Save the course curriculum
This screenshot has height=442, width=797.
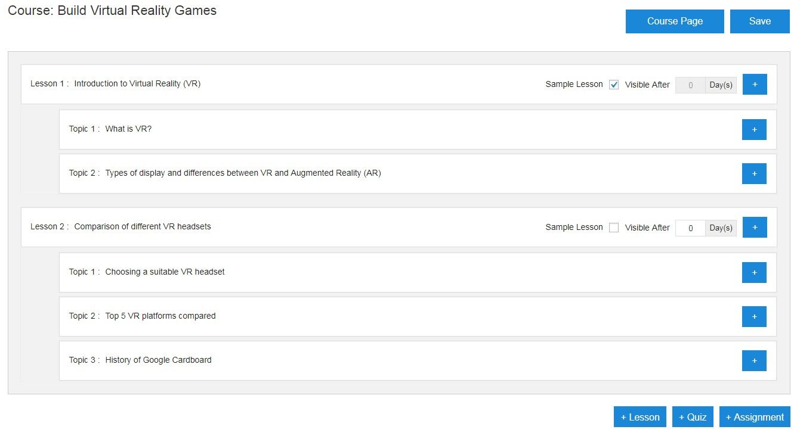(x=759, y=21)
